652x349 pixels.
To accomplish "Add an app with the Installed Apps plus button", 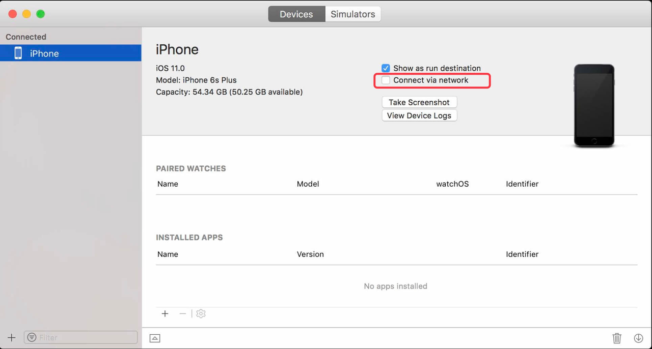I will pos(165,313).
